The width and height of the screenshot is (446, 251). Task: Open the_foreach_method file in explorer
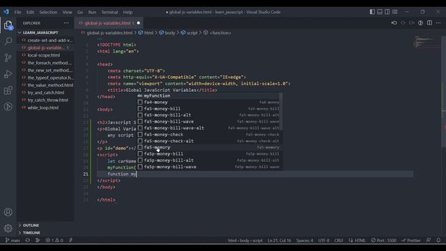45,63
